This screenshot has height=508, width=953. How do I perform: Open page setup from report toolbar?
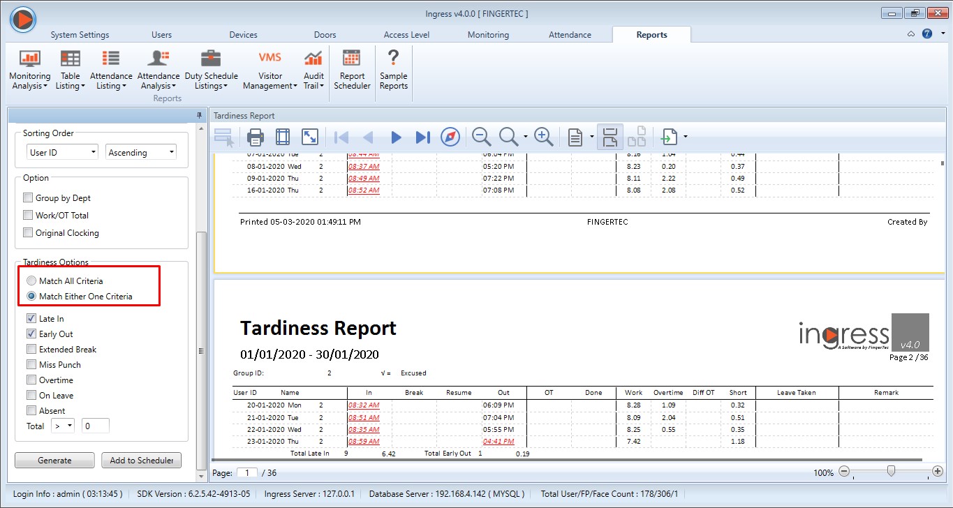point(283,137)
